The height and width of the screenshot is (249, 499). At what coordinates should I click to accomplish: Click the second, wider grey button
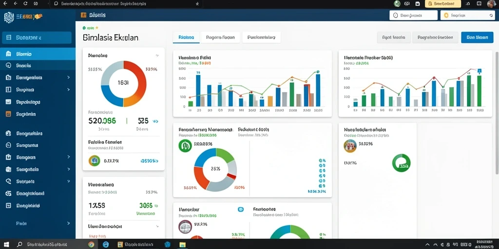coord(435,37)
